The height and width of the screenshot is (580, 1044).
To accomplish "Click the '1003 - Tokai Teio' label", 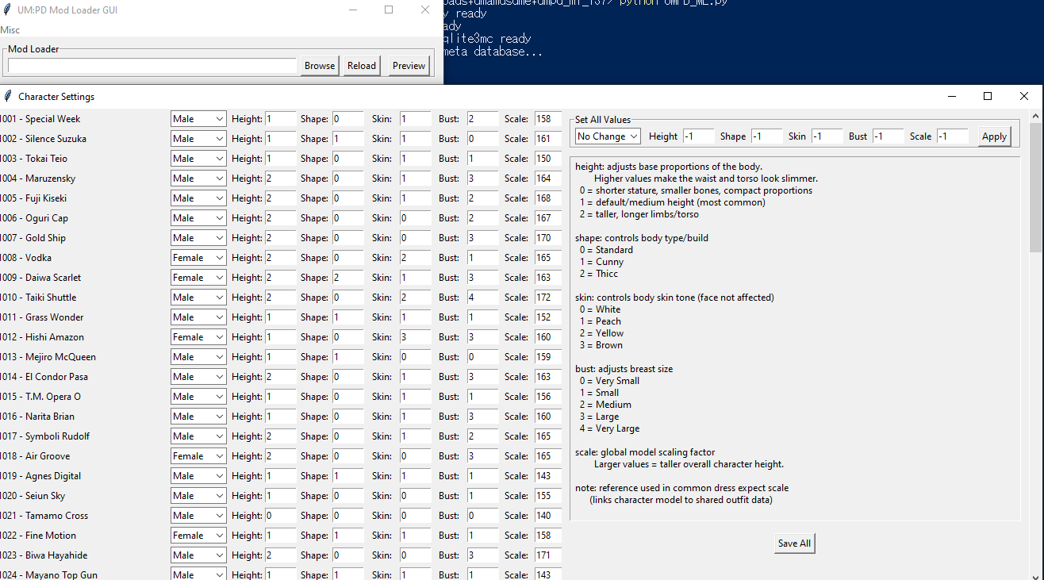I will click(34, 159).
